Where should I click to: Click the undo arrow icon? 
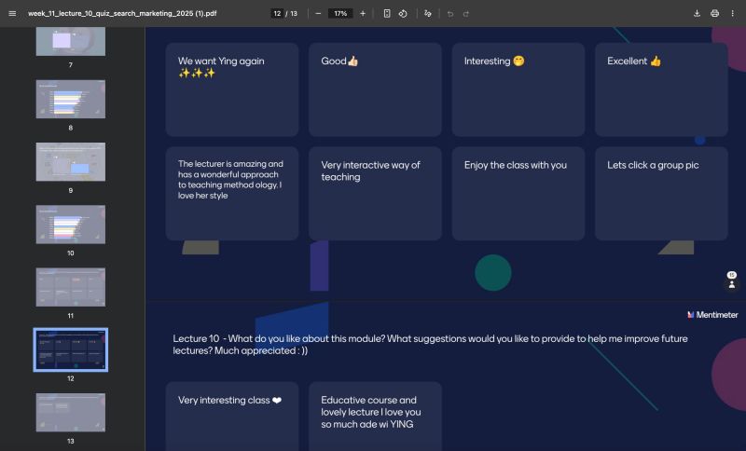point(450,13)
